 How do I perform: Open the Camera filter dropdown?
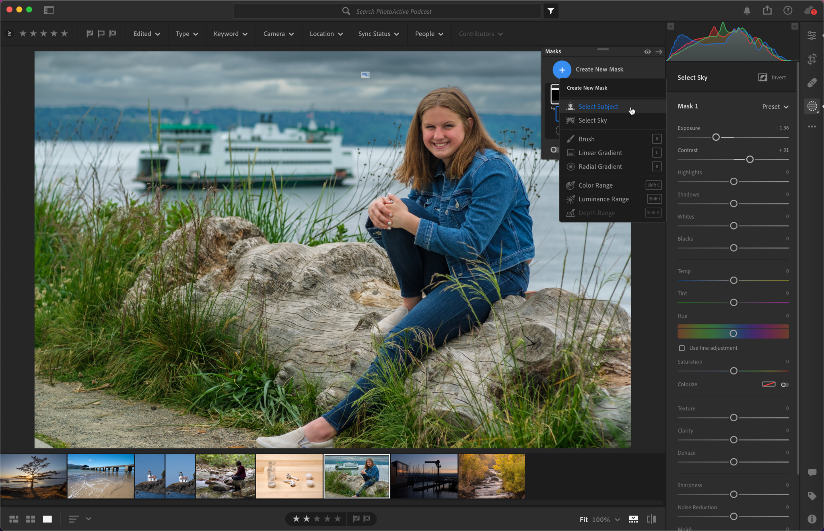click(278, 34)
